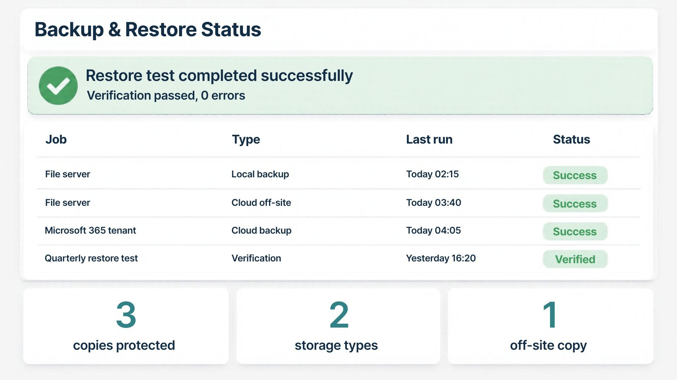Click the Success badge for Microsoft 365 tenant
Screen dimensions: 677x380
tap(575, 232)
